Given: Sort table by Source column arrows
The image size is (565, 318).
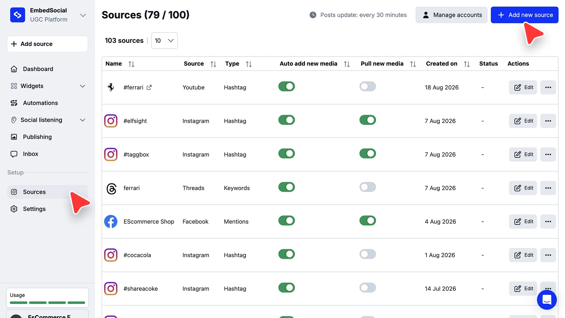Looking at the screenshot, I should click(x=213, y=64).
